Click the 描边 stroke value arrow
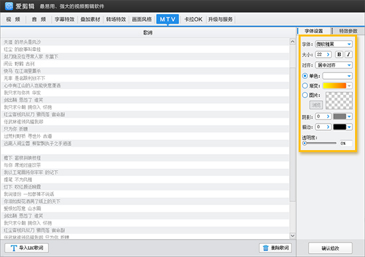 click(328, 127)
